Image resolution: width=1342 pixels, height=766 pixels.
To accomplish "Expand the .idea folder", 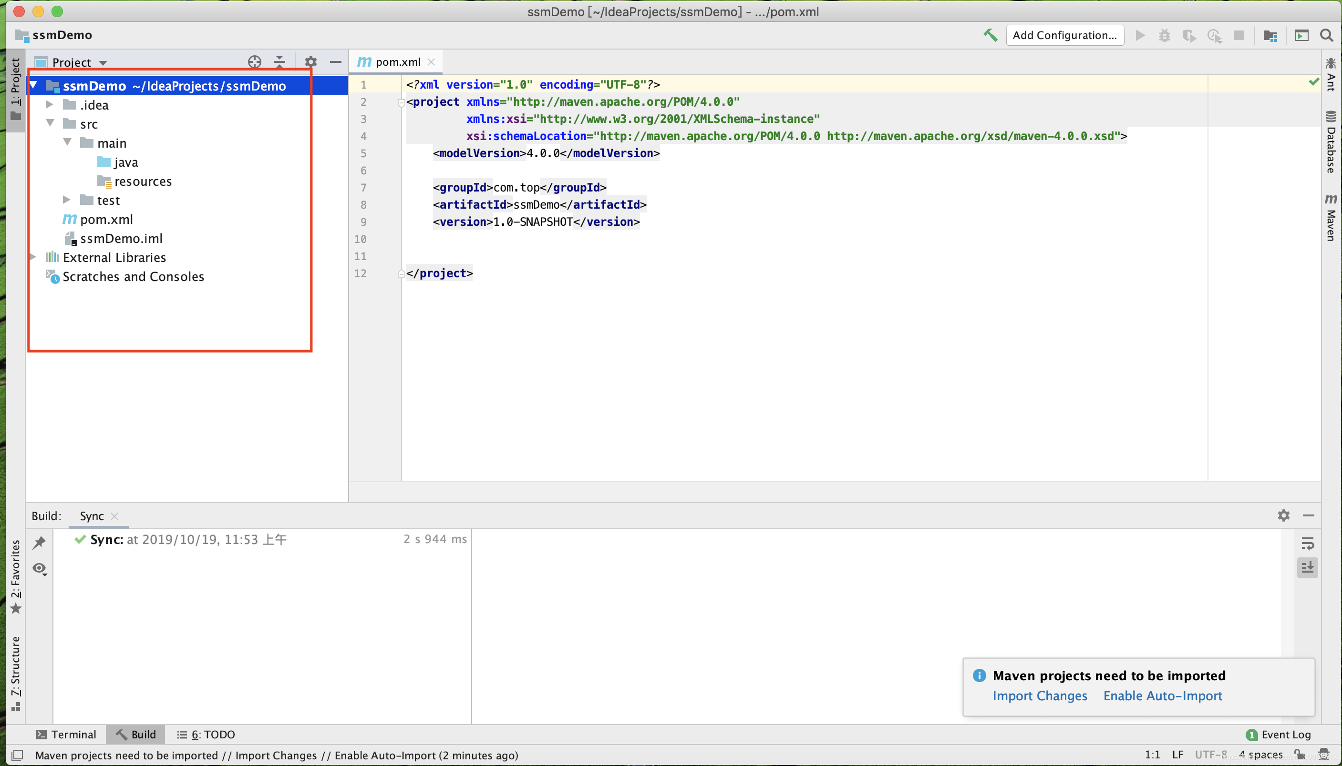I will click(50, 105).
